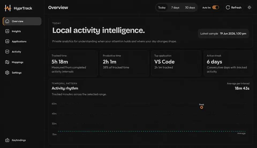The image size is (257, 148).
Task: Click the Average per interval label
Action: (238, 84)
